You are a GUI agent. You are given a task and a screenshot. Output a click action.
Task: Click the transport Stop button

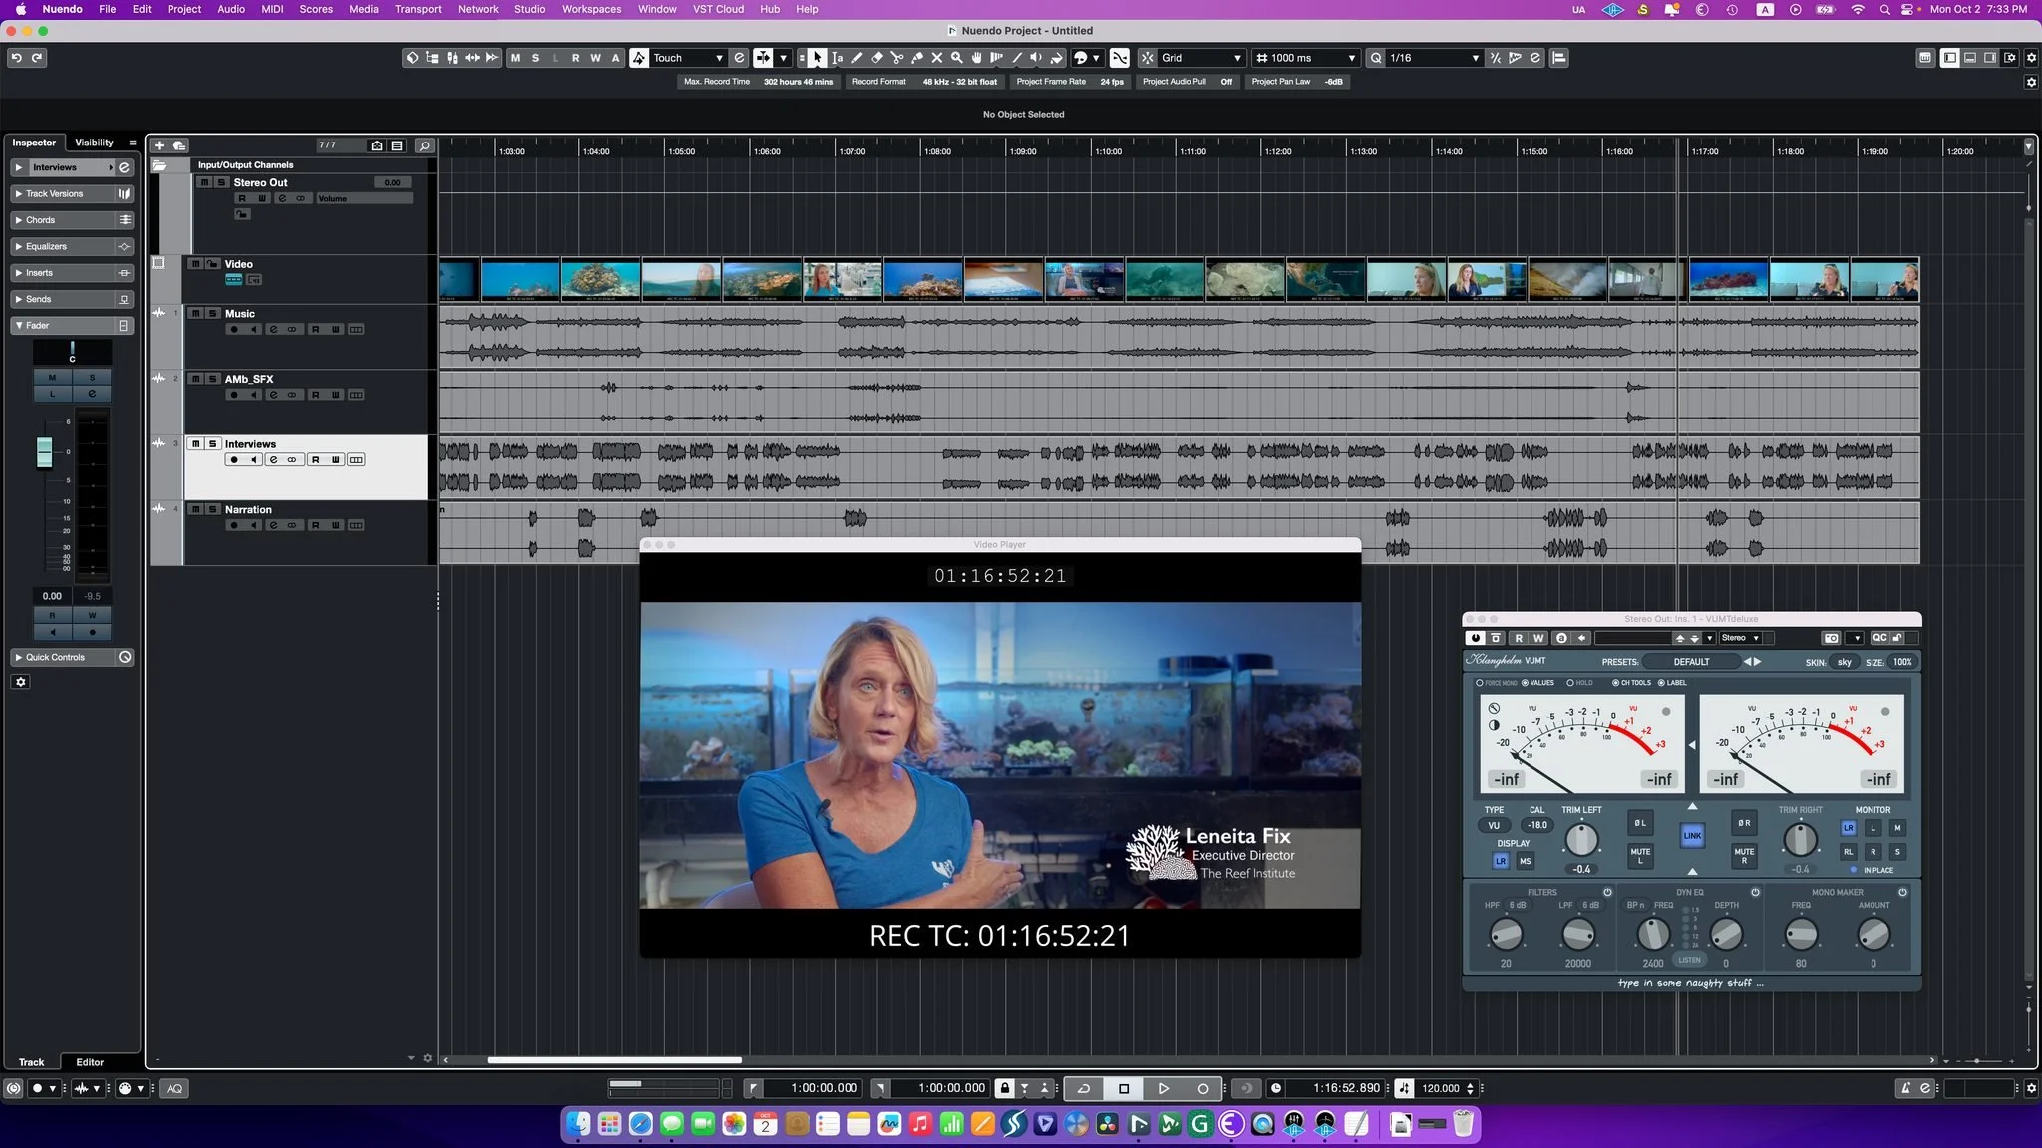tap(1124, 1088)
